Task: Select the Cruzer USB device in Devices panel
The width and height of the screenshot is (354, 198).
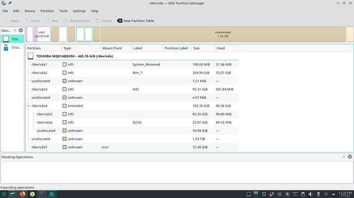Action: (x=12, y=47)
